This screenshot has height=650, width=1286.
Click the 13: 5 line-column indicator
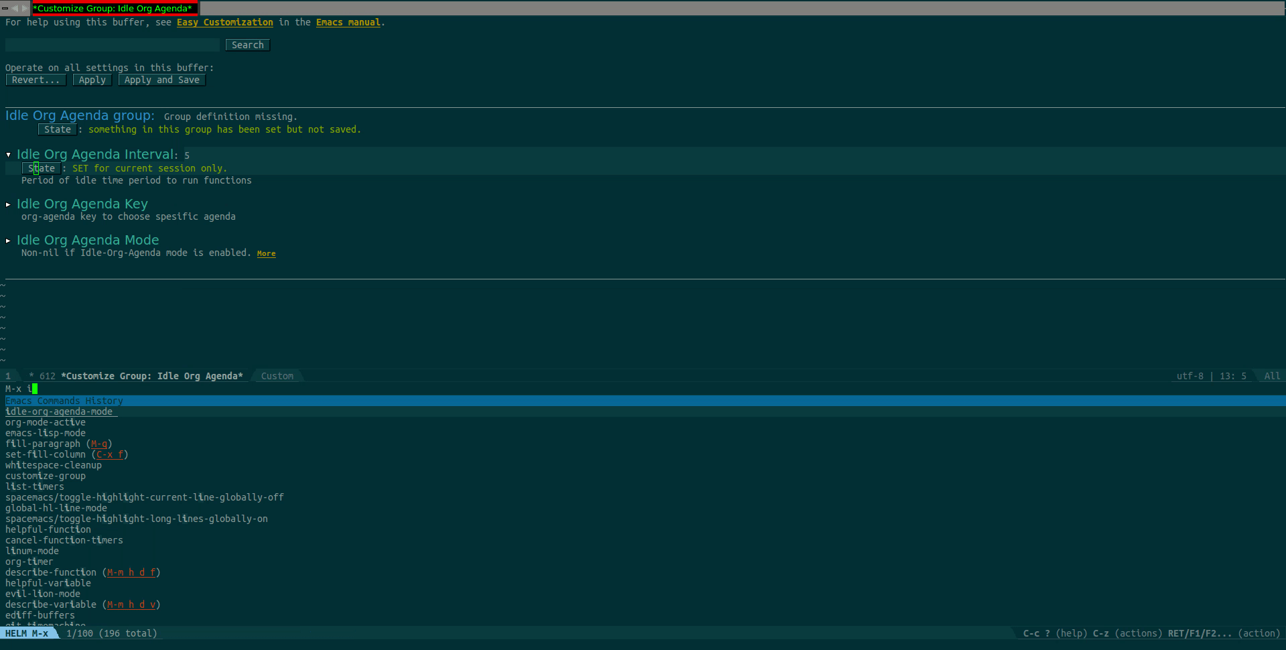1233,376
